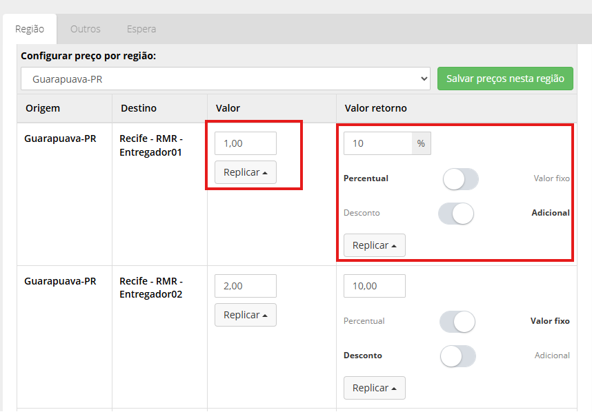This screenshot has height=412, width=592.
Task: Open the Outros tab
Action: pos(86,29)
